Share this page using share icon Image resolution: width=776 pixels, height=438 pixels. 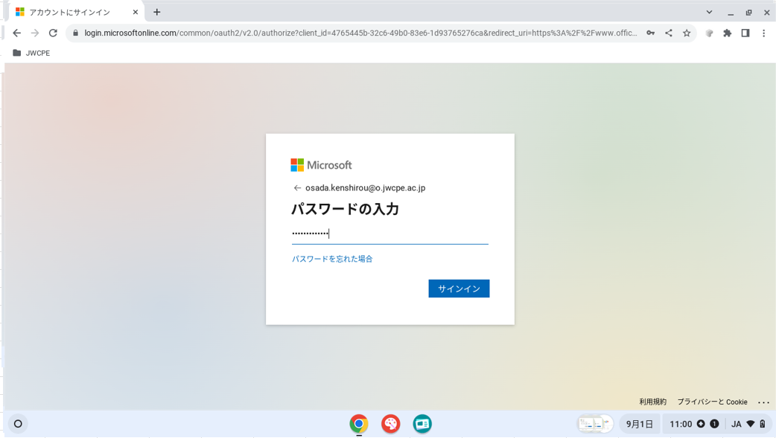point(669,33)
